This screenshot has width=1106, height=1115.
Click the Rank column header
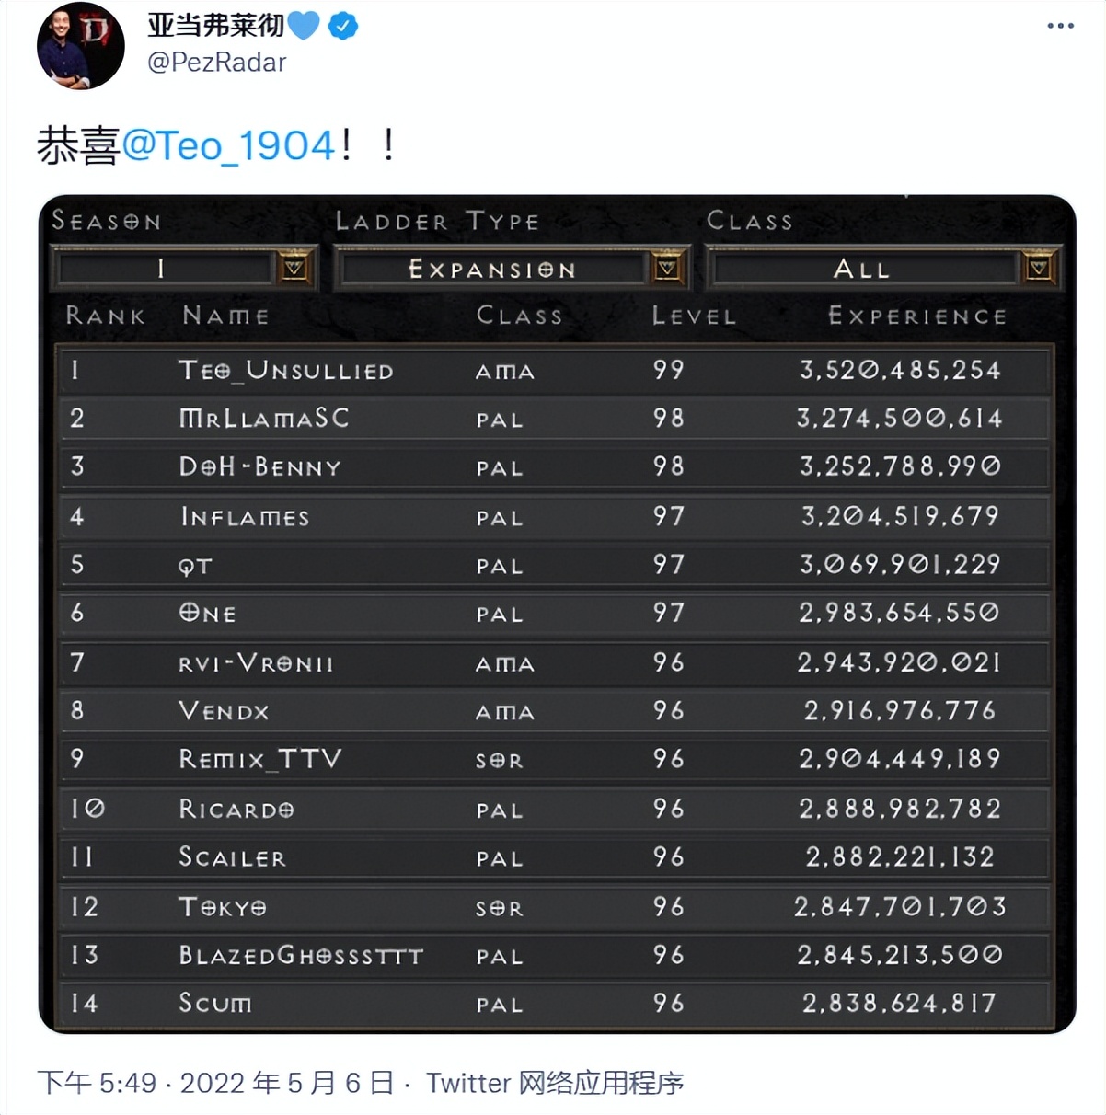(x=104, y=316)
